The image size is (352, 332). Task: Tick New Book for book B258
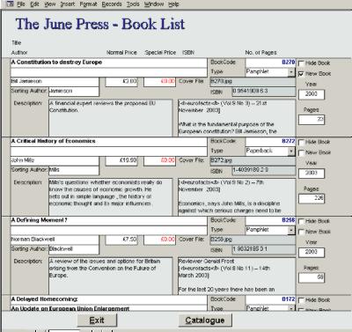[301, 232]
